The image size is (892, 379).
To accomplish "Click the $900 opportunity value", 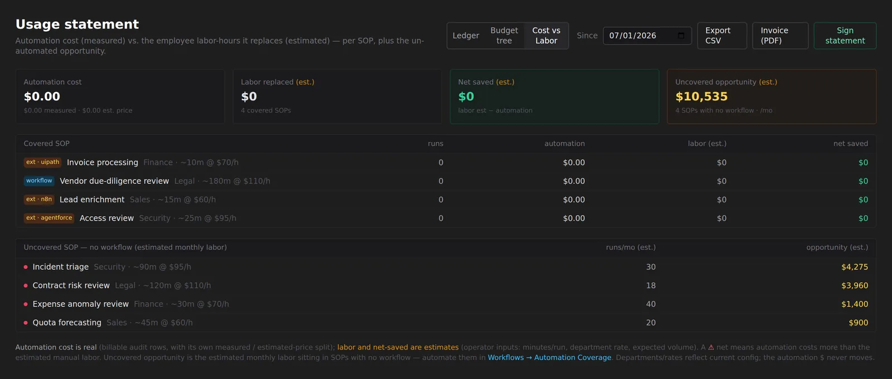I will [x=859, y=323].
